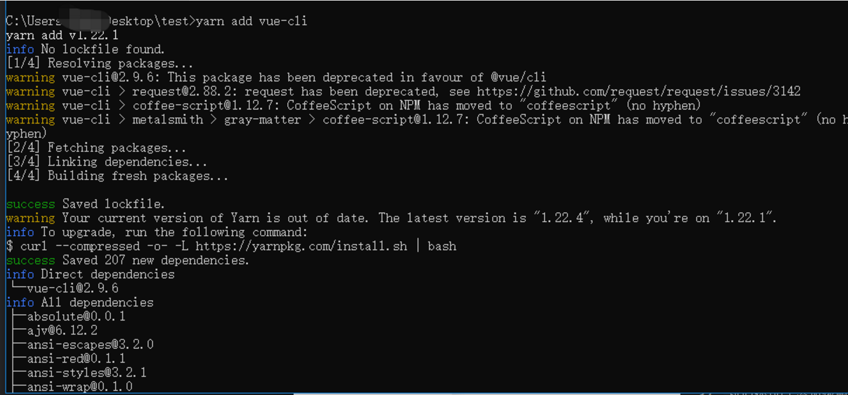Viewport: 848px width, 395px height.
Task: Click the 'info Direct dependencies' heading line
Action: coord(90,274)
